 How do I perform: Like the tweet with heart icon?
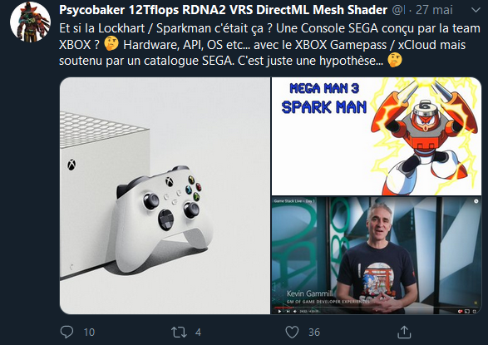click(292, 333)
